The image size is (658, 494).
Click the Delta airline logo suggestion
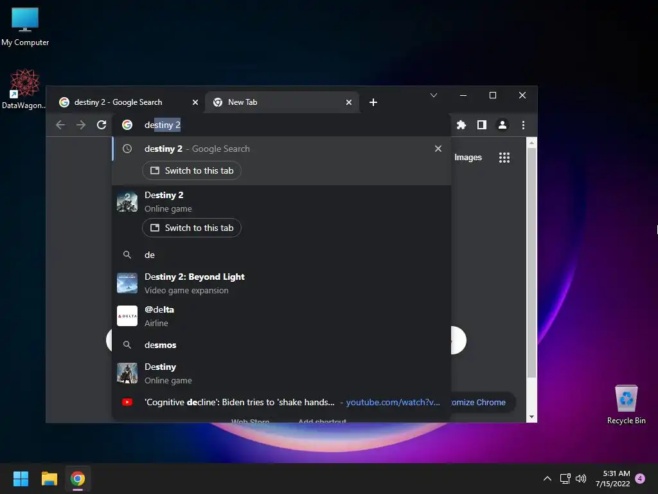point(127,315)
